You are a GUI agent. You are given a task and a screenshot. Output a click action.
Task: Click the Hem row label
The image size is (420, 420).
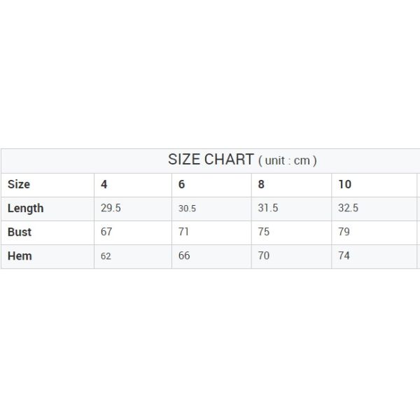[20, 255]
